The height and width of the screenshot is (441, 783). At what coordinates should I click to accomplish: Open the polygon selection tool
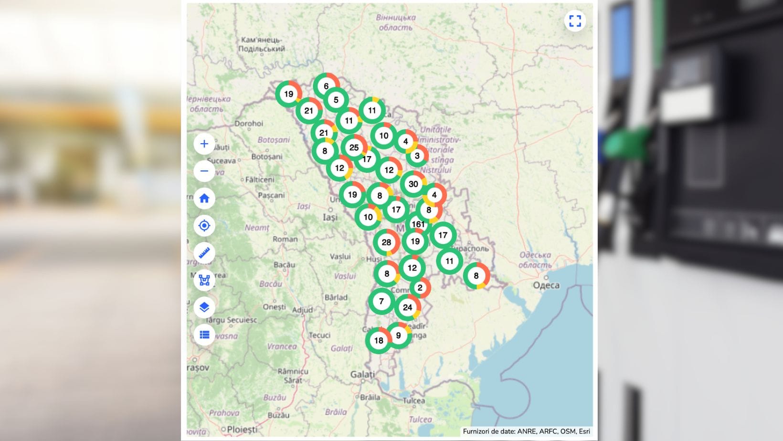tap(204, 280)
